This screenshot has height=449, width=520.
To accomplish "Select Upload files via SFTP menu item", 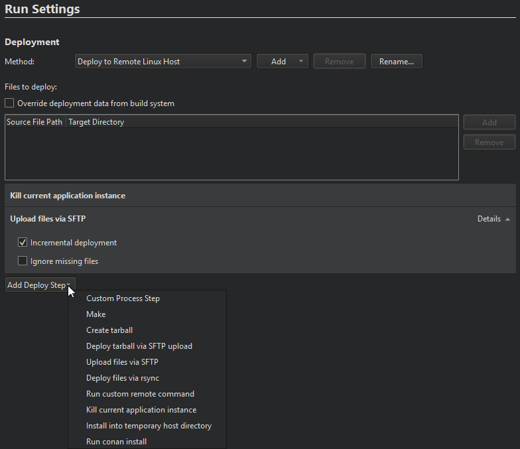I will [x=122, y=362].
